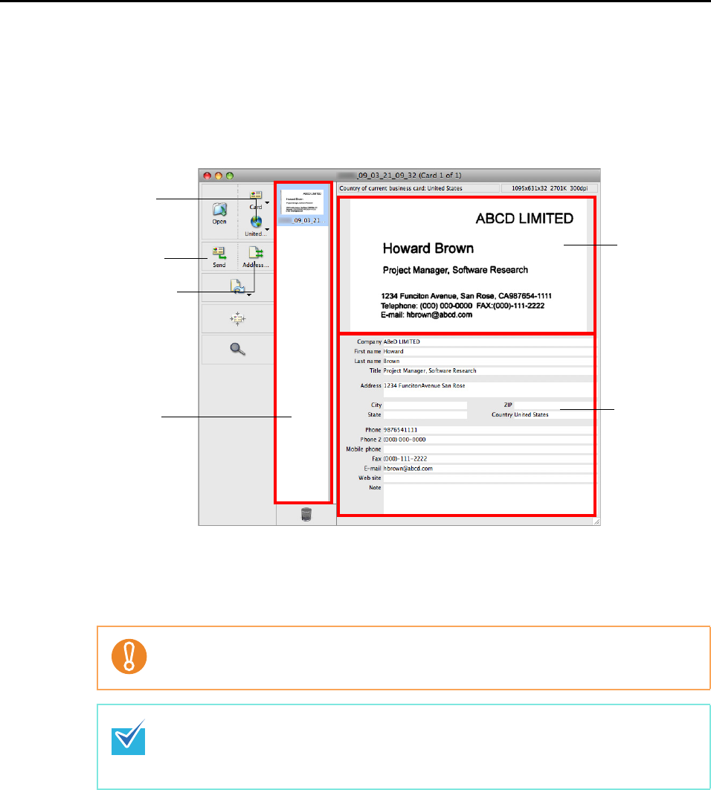Image resolution: width=711 pixels, height=790 pixels.
Task: Select the 09_03_21 card thumbnail
Action: coord(303,207)
